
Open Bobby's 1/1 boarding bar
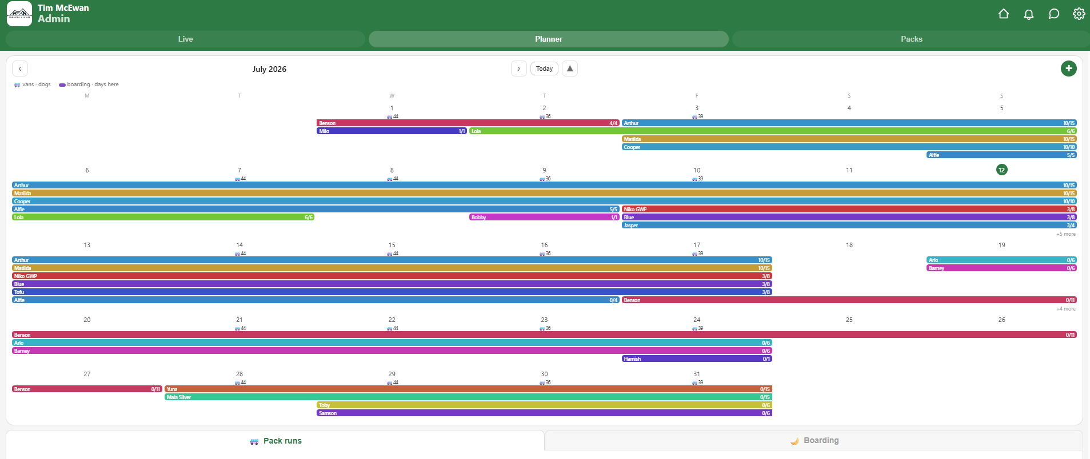point(544,218)
